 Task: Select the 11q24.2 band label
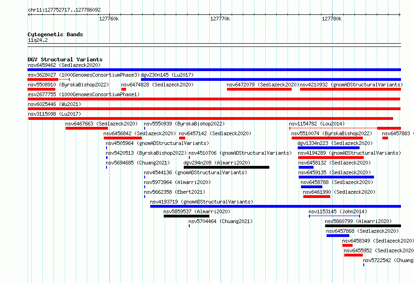pos(38,40)
